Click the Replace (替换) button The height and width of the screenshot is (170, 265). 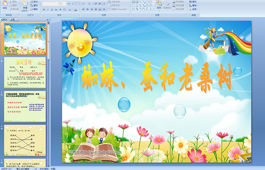[x=193, y=5]
